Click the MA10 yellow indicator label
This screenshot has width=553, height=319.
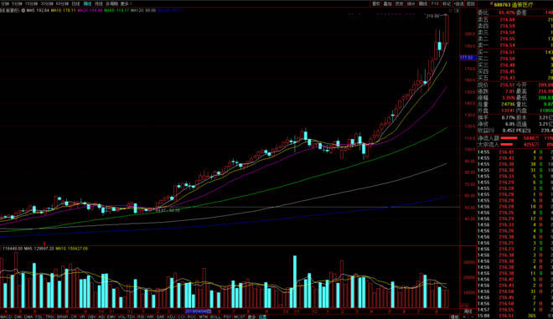[x=64, y=11]
